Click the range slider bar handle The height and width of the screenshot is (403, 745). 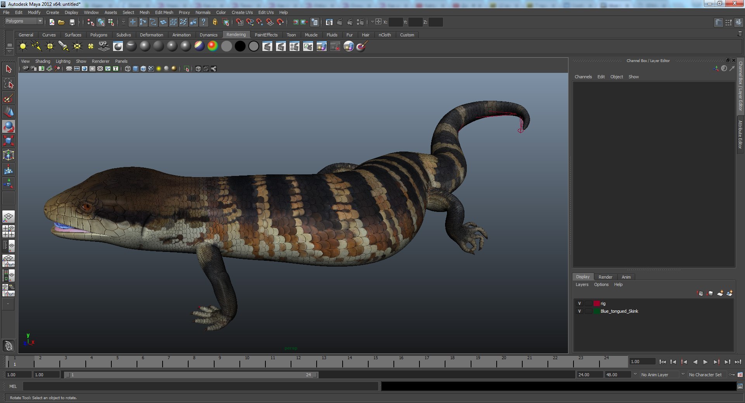192,375
